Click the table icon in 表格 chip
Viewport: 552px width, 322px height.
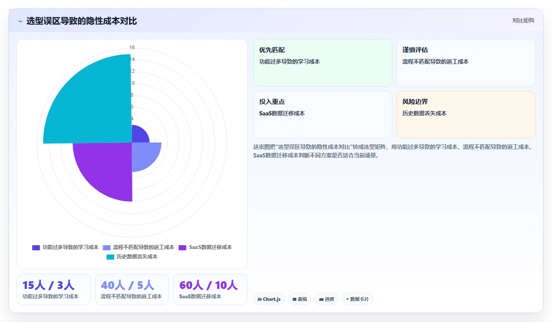pos(294,299)
